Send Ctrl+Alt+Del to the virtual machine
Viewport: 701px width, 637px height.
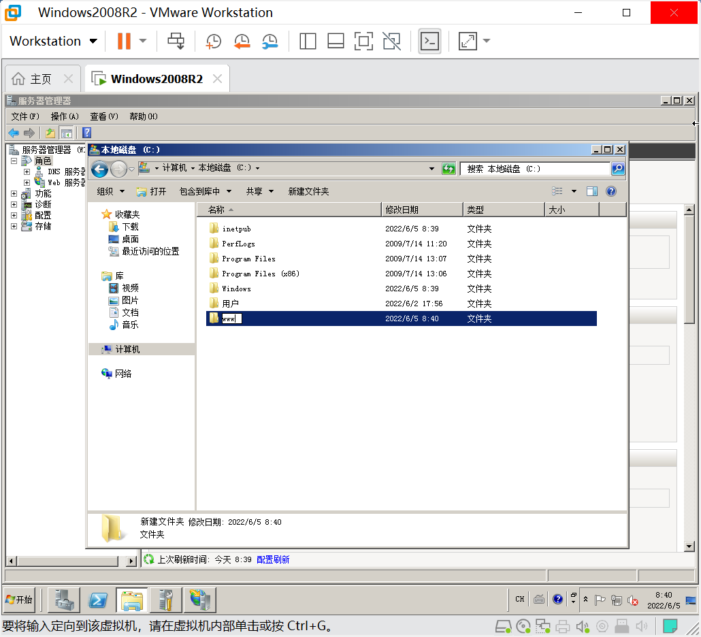tap(176, 41)
